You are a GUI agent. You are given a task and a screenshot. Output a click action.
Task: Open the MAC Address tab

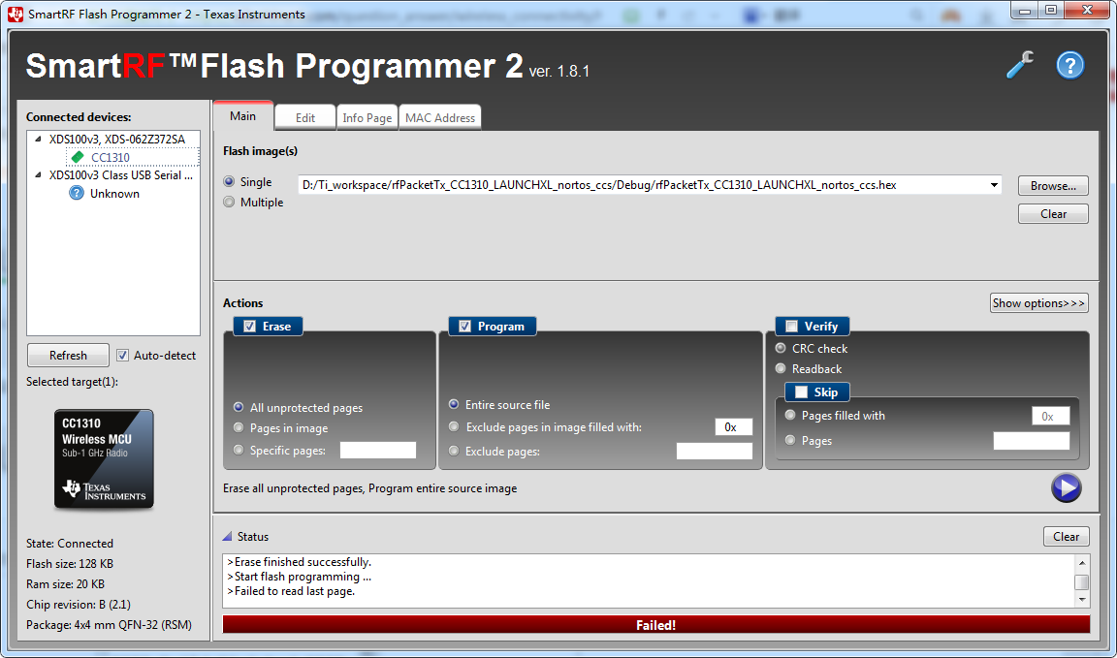click(440, 118)
